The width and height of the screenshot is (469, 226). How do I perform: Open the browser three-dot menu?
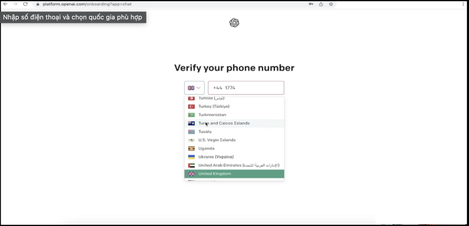pos(463,4)
